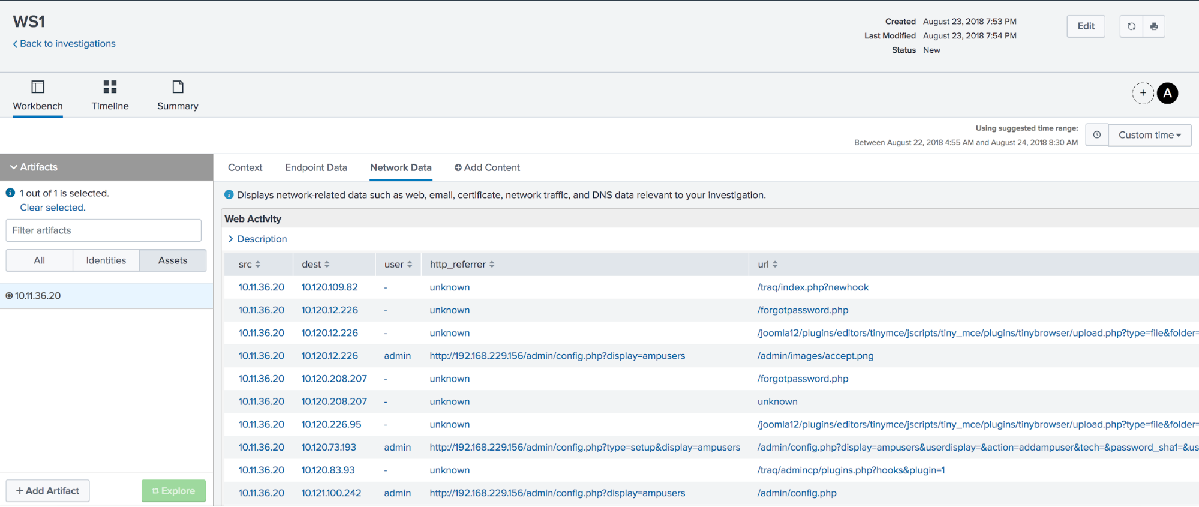Click the user avatar labeled A

1167,93
